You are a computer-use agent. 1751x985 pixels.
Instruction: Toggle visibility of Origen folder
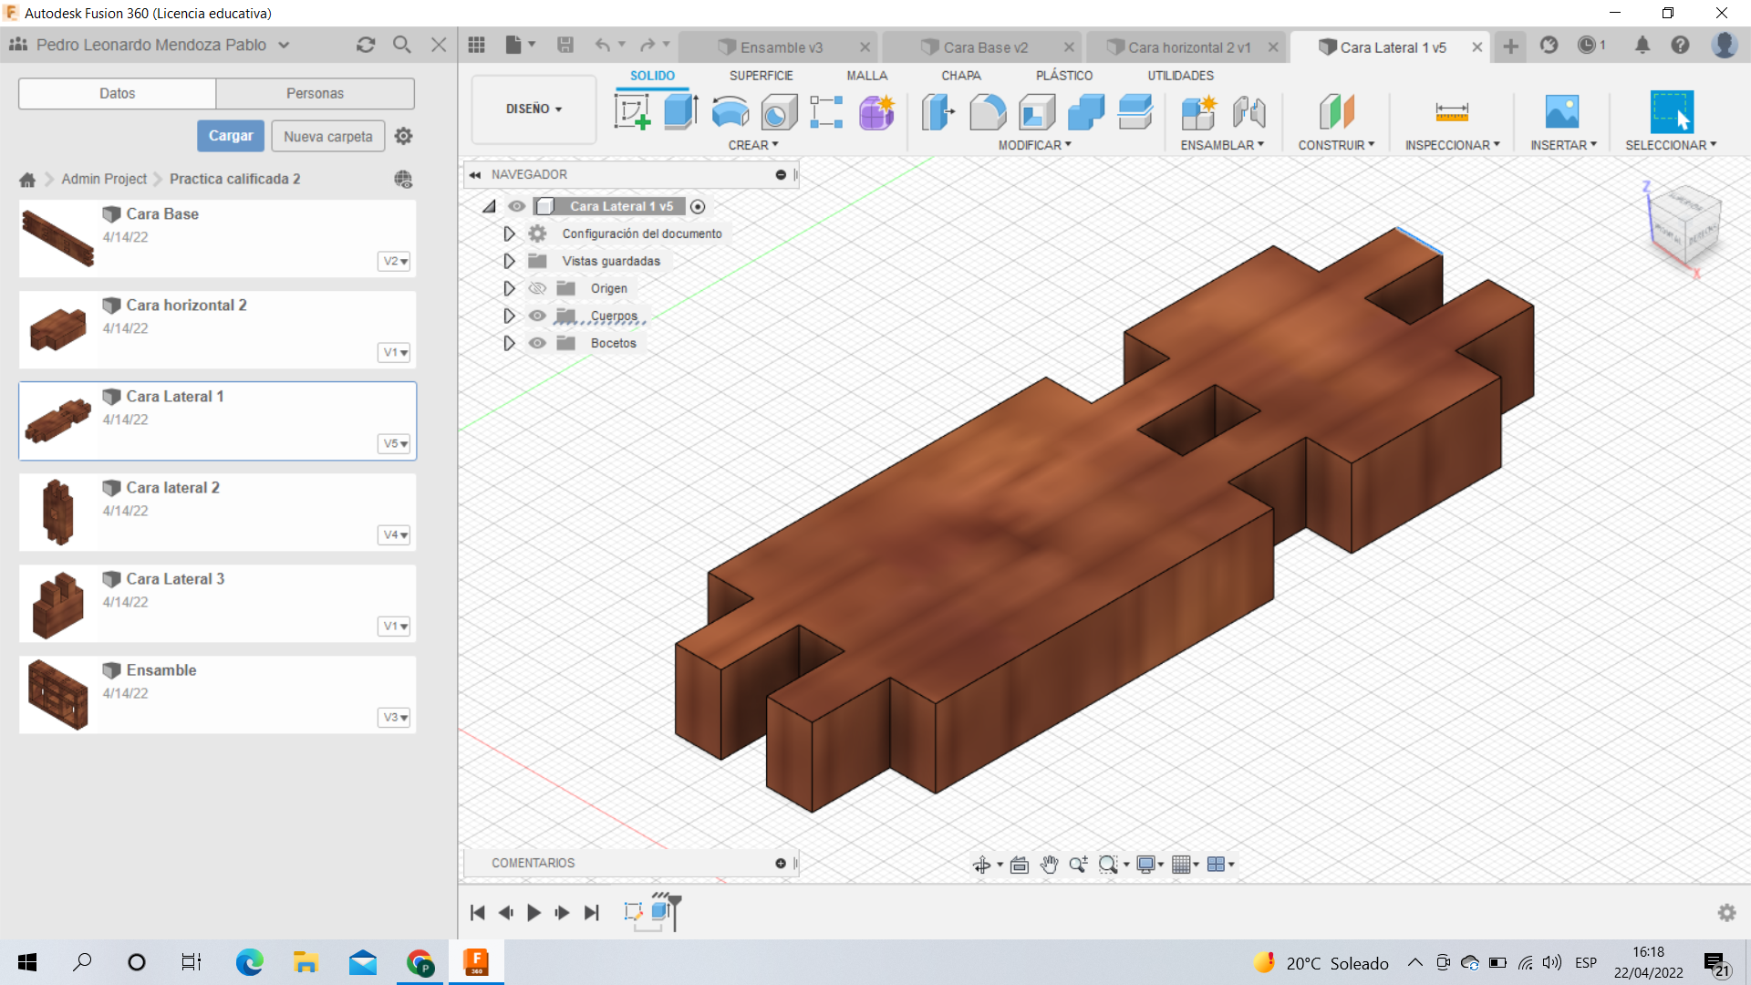(537, 288)
